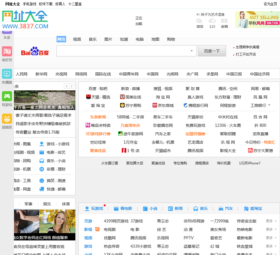Open the 4399网页游戏 link

116,221
